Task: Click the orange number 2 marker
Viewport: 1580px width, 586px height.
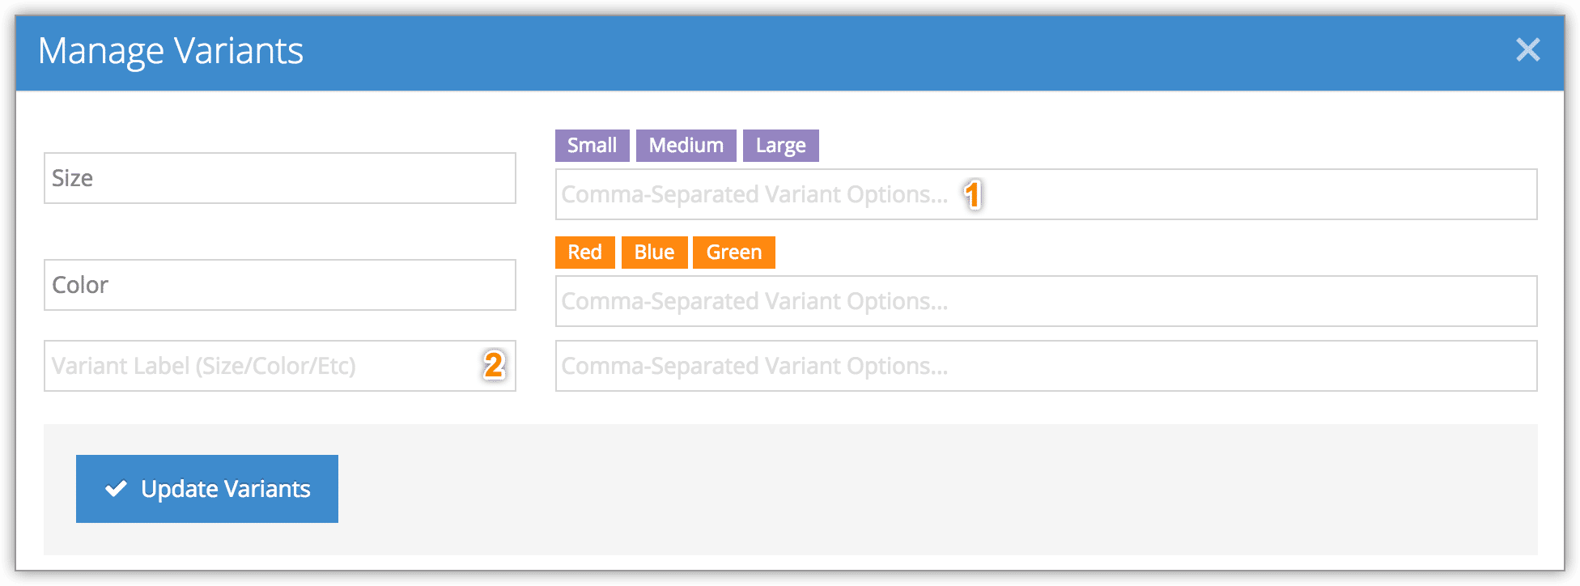Action: coord(494,365)
